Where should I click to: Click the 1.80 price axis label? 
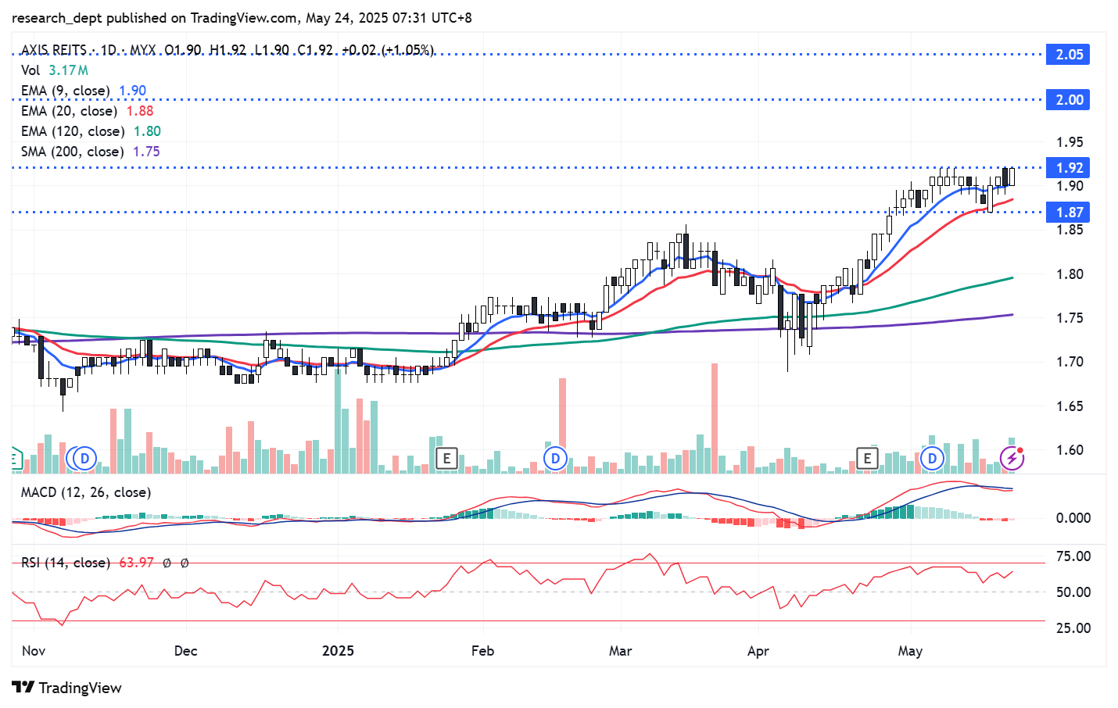pos(1070,274)
